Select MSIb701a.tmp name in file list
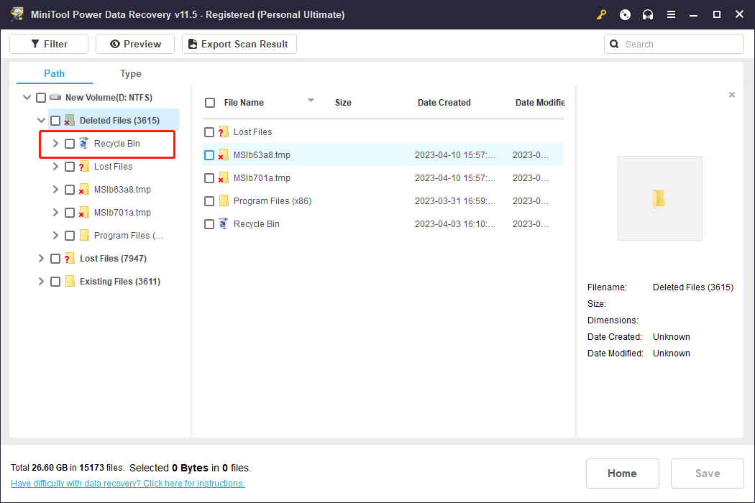The image size is (755, 503). click(x=262, y=178)
